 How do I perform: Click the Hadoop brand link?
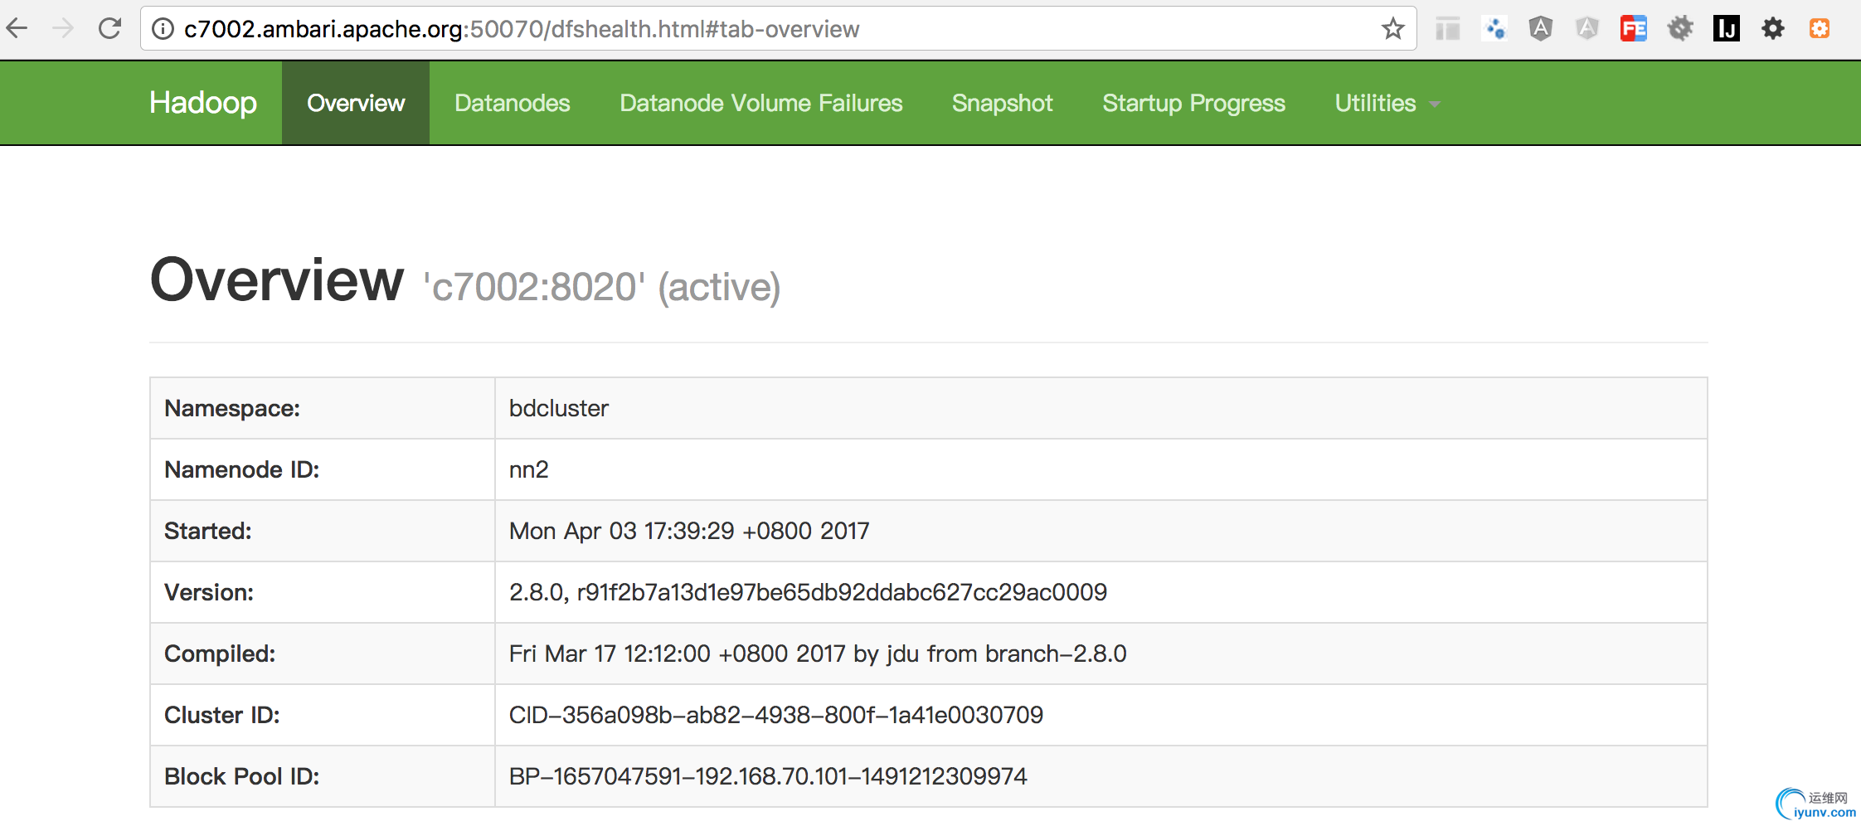click(203, 103)
